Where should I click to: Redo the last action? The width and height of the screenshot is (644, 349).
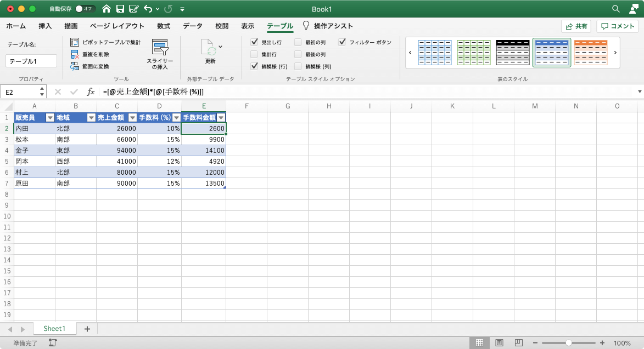pos(168,9)
